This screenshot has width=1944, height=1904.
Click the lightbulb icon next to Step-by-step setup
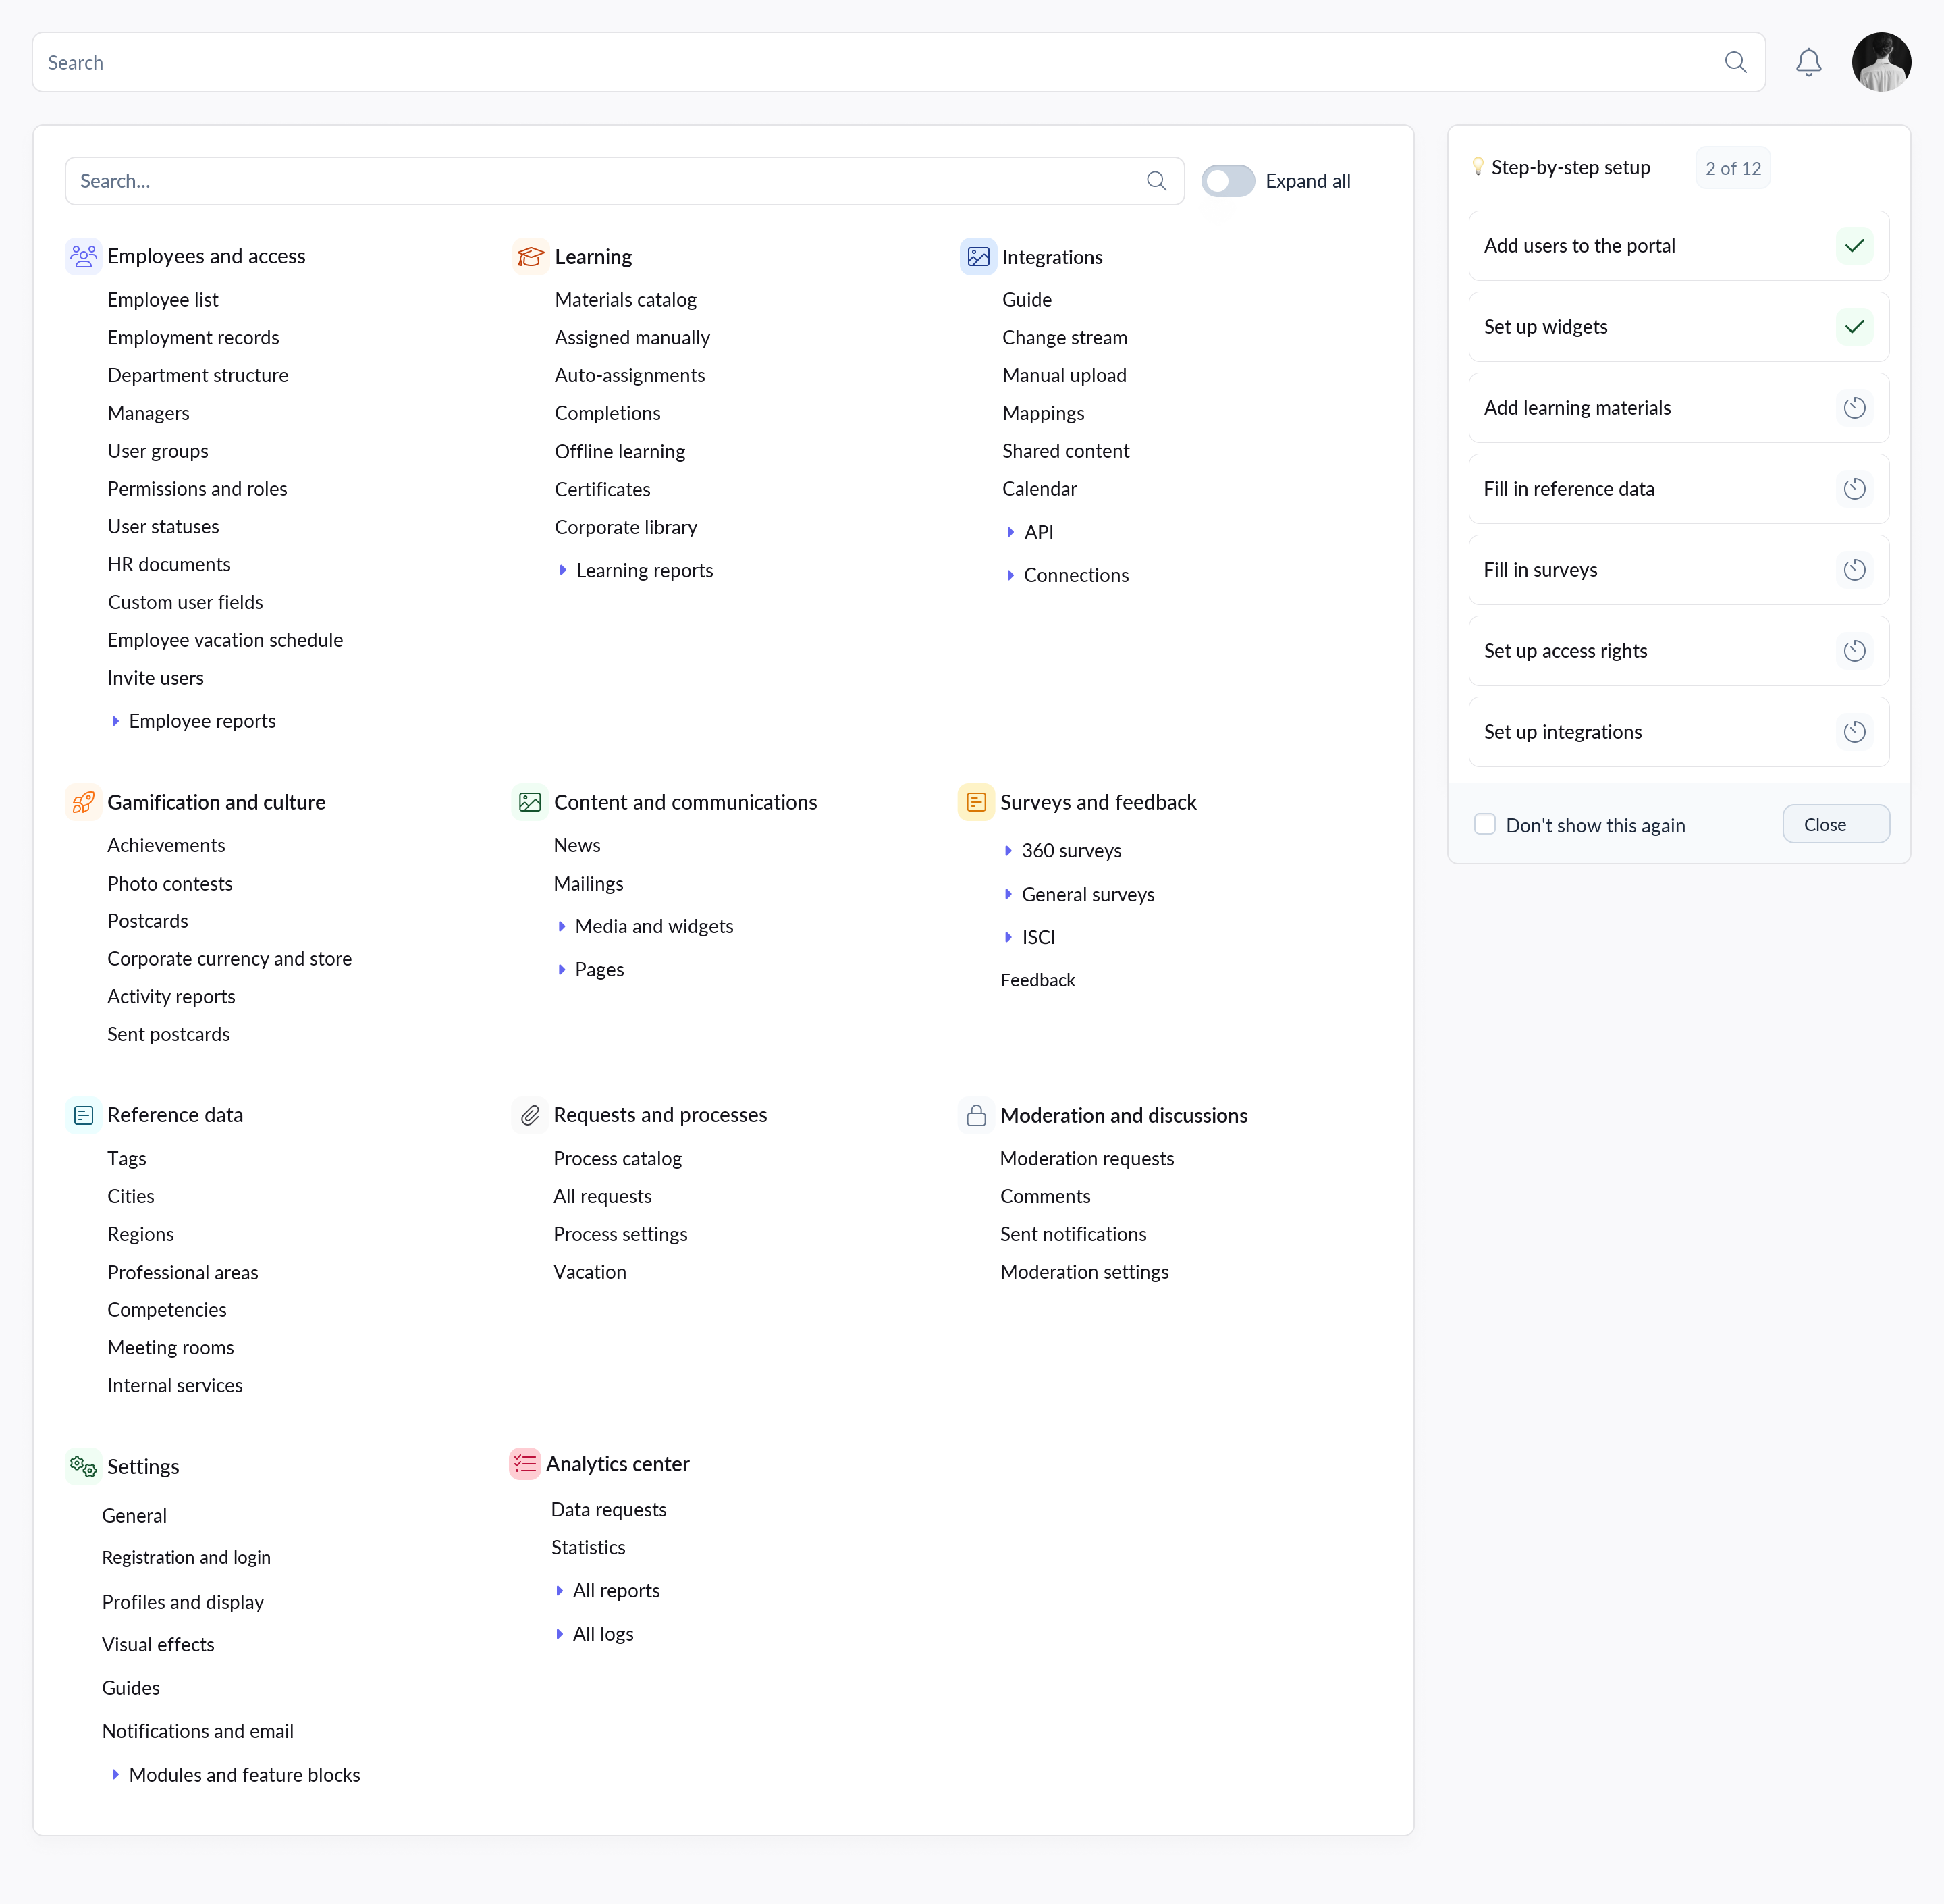tap(1478, 167)
